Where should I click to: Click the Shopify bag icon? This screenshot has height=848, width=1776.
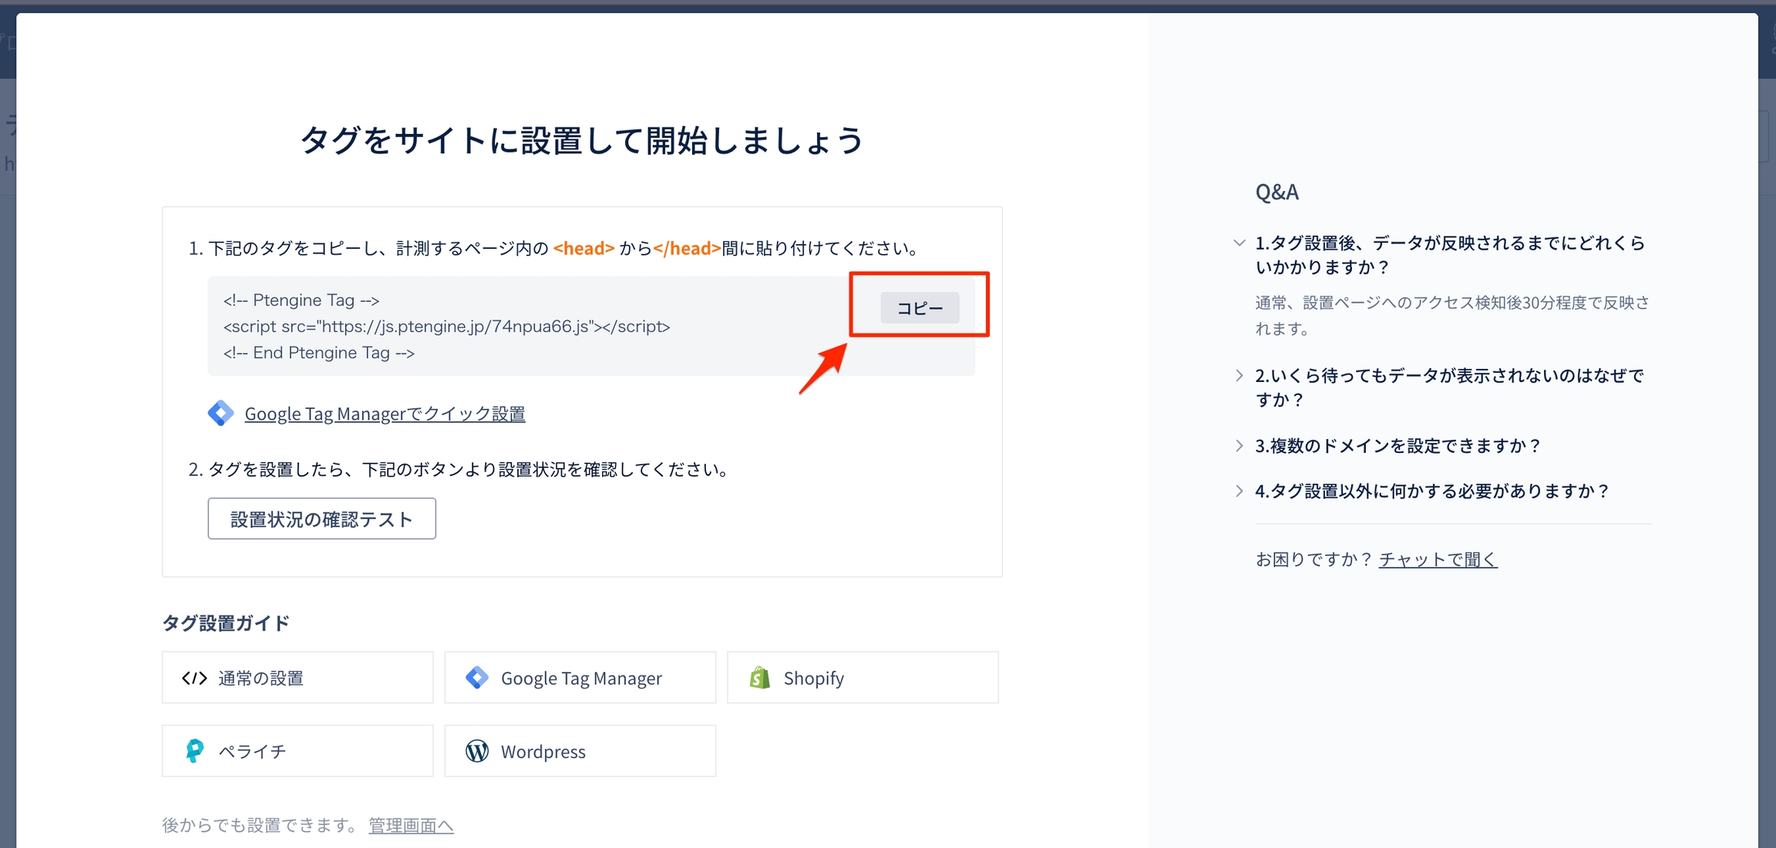click(x=760, y=678)
